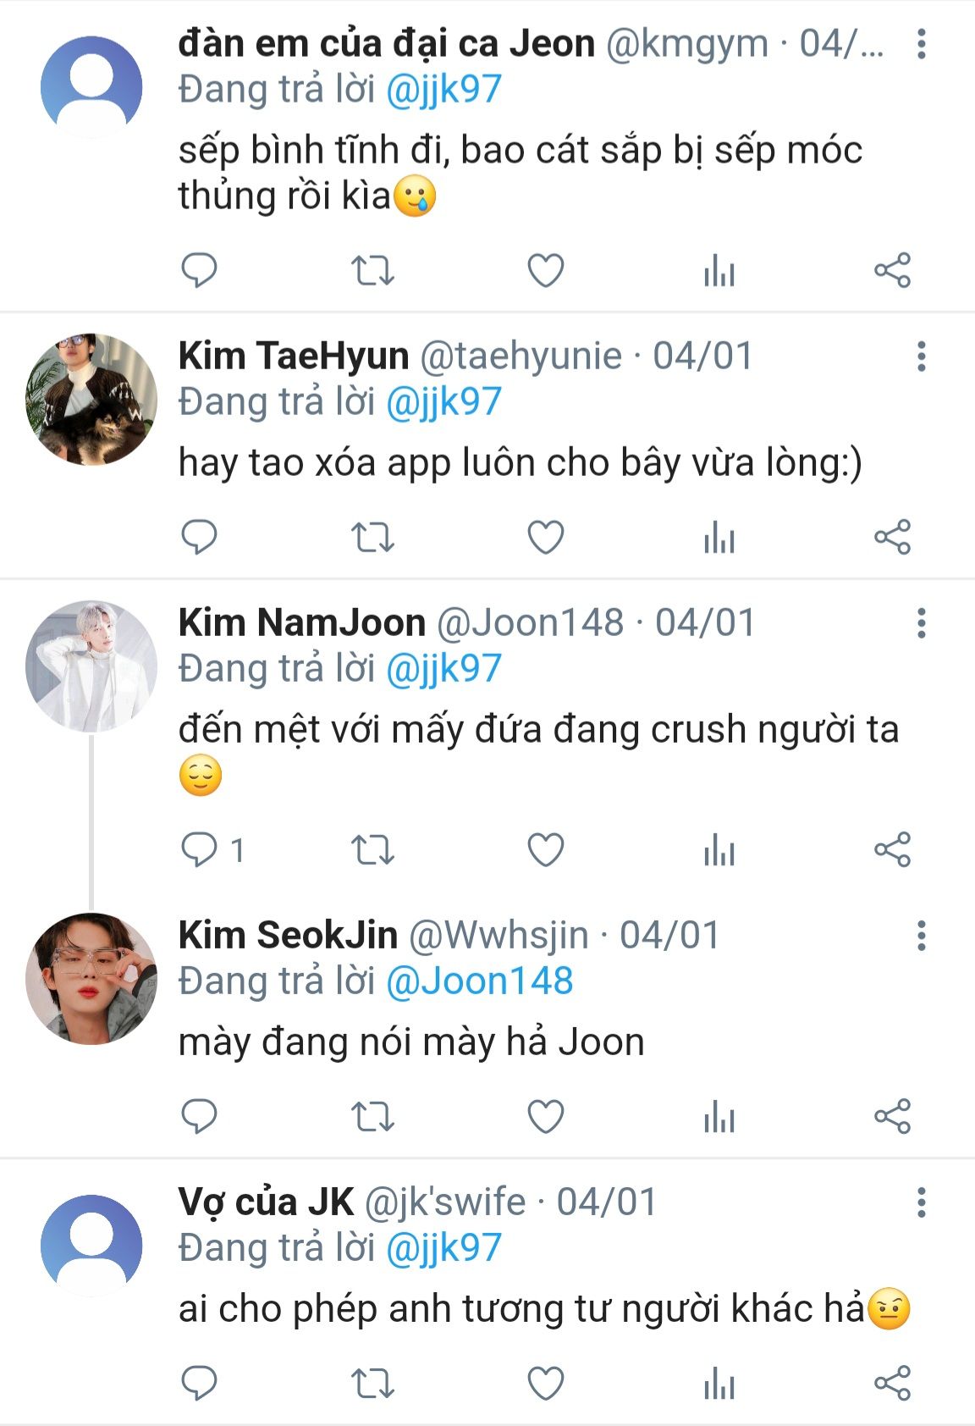Open more options for the kmgym tweet
The height and width of the screenshot is (1426, 975).
(921, 44)
